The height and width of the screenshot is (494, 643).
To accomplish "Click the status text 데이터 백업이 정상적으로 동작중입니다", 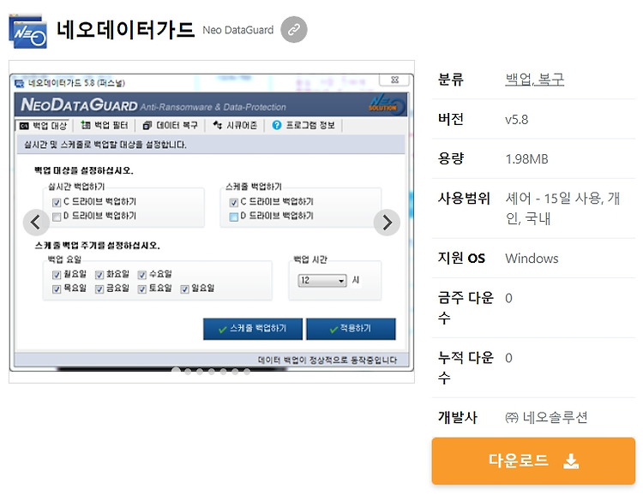I will coord(328,360).
